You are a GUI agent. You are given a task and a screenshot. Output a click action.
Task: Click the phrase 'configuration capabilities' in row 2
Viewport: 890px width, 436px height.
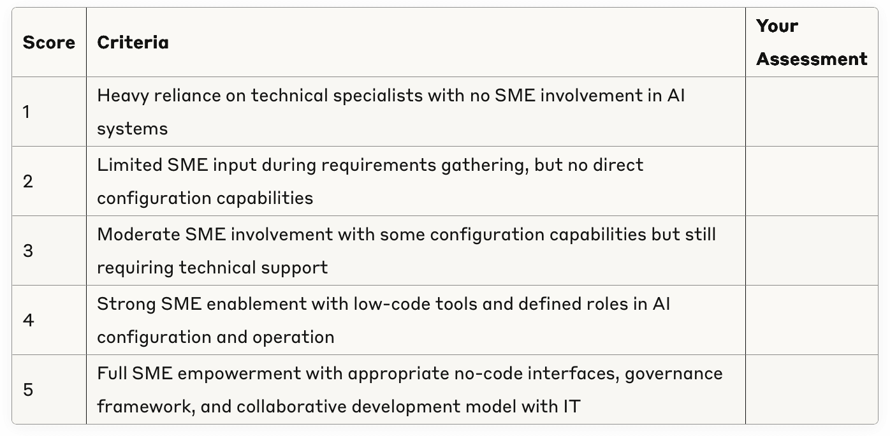click(205, 198)
